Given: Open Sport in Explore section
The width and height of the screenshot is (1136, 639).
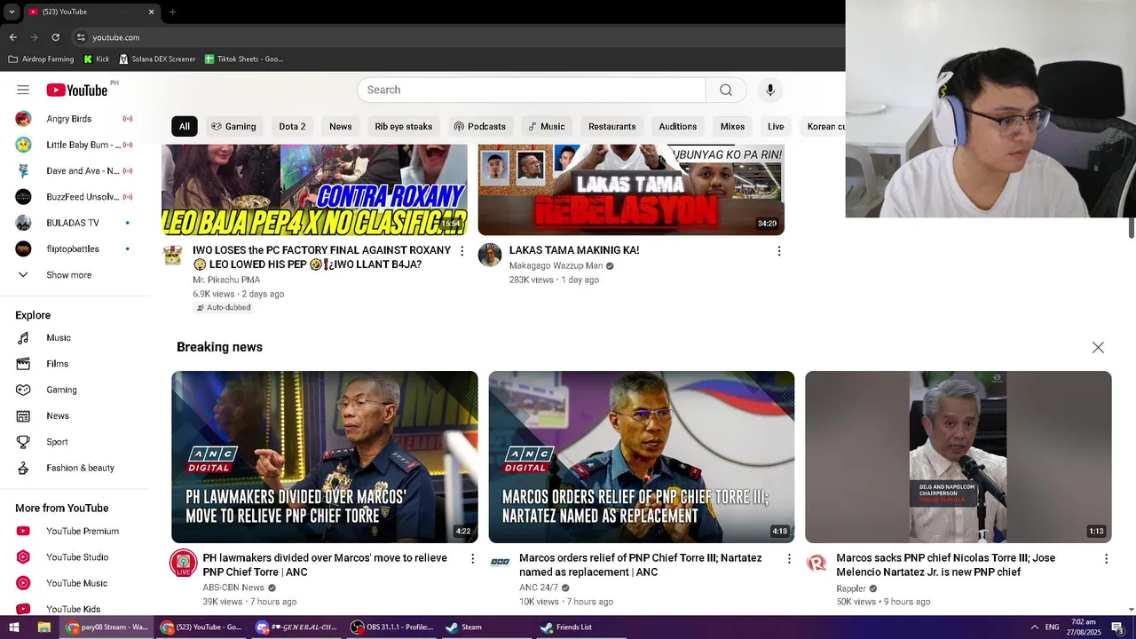Looking at the screenshot, I should [x=74, y=442].
